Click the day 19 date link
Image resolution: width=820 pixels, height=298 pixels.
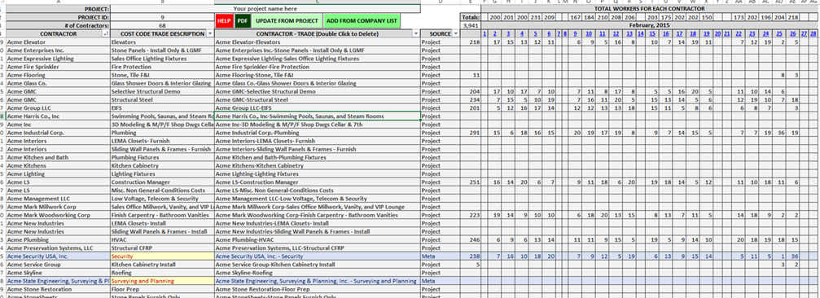pyautogui.click(x=707, y=34)
